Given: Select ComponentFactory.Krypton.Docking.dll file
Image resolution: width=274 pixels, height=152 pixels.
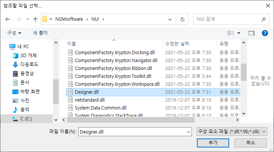Looking at the screenshot, I should (115, 52).
